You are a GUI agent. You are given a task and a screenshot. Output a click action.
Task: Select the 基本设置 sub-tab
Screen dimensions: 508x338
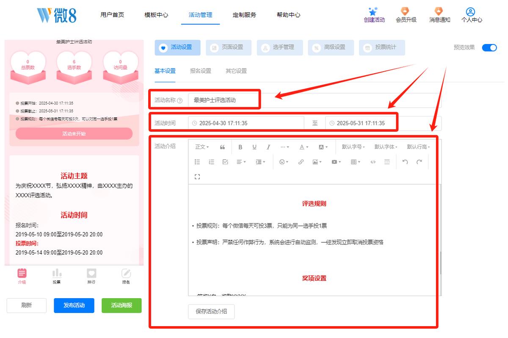point(165,71)
